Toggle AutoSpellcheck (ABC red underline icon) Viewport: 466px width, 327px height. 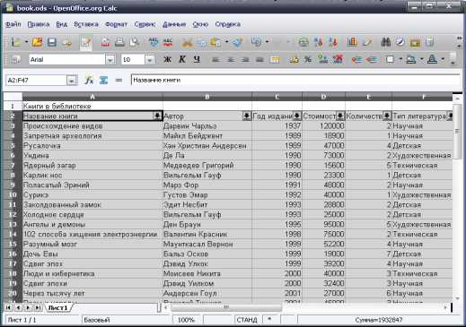[x=168, y=42]
